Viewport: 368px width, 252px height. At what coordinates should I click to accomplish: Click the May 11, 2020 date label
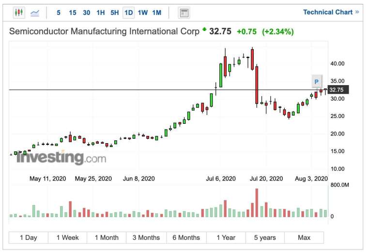[x=47, y=178]
